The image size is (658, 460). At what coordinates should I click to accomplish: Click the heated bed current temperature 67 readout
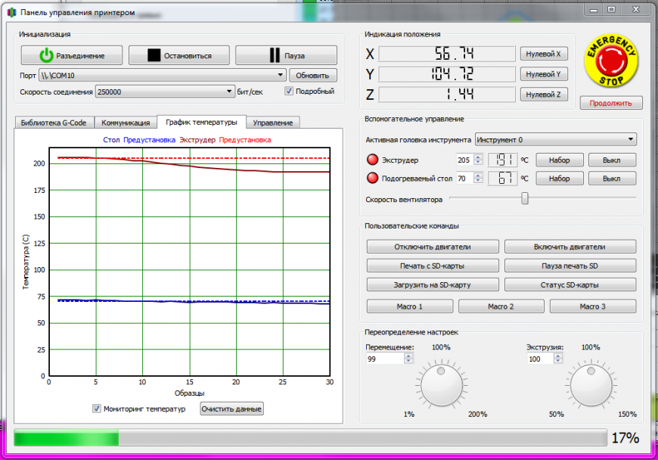pyautogui.click(x=503, y=179)
